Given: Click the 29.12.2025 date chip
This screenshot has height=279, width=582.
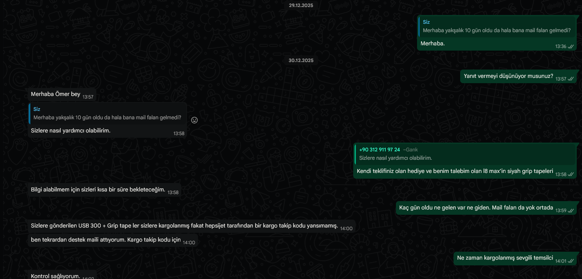Looking at the screenshot, I should tap(301, 5).
